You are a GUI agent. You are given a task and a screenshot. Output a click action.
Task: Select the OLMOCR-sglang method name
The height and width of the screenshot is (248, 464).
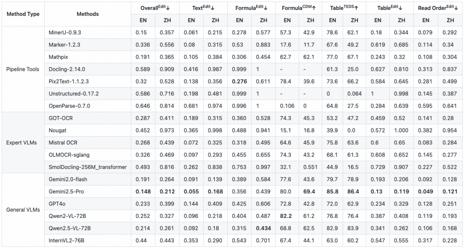coord(69,155)
